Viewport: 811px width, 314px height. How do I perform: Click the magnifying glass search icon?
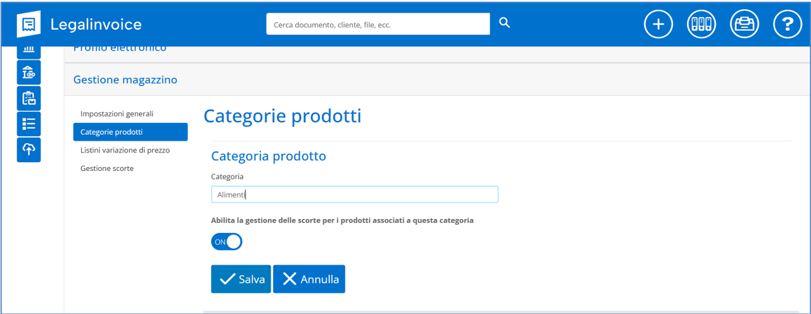coord(504,23)
